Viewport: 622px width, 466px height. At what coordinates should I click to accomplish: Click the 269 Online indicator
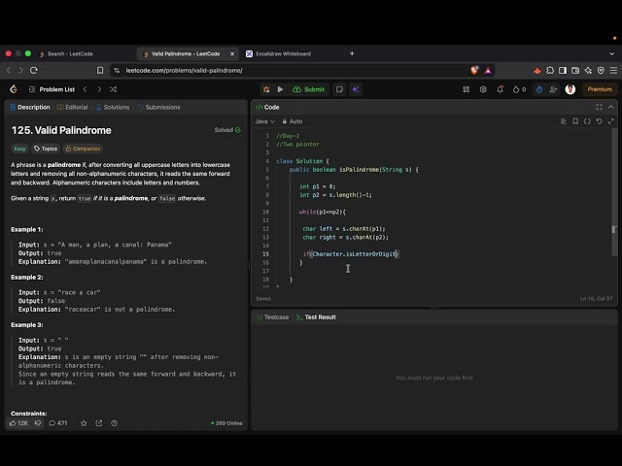click(x=226, y=423)
